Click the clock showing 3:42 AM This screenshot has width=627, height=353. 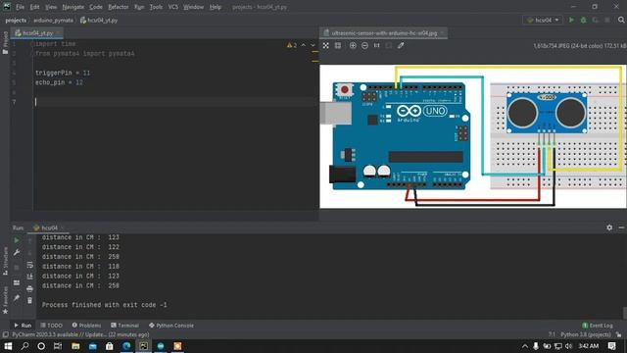[x=588, y=346]
